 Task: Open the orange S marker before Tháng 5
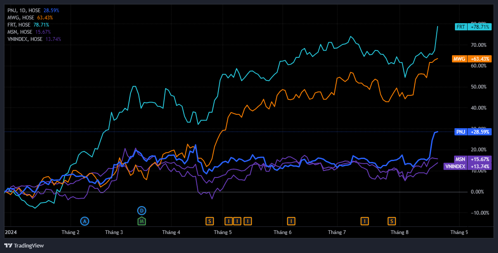[210, 221]
